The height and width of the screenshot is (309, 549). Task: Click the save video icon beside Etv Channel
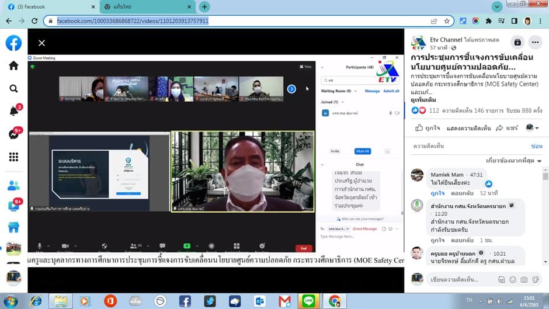tap(517, 42)
